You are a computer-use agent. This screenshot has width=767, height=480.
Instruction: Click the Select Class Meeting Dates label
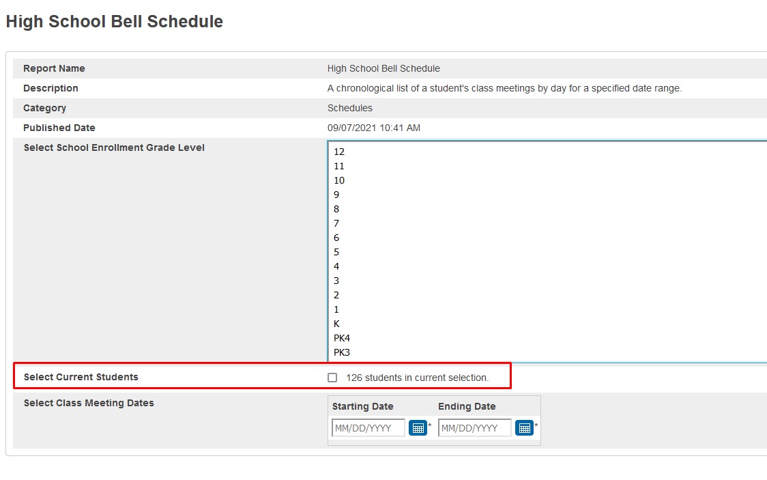89,403
